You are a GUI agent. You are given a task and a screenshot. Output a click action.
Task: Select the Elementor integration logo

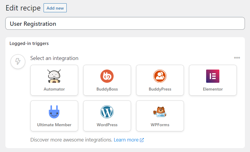tap(213, 76)
